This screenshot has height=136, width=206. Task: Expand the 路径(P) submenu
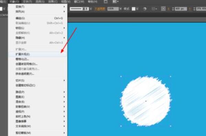pos(38,92)
